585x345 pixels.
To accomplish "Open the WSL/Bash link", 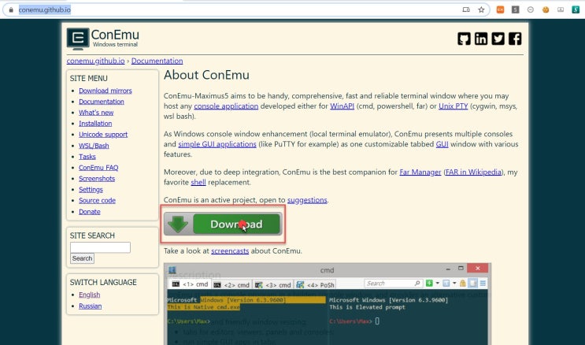I will coord(94,146).
